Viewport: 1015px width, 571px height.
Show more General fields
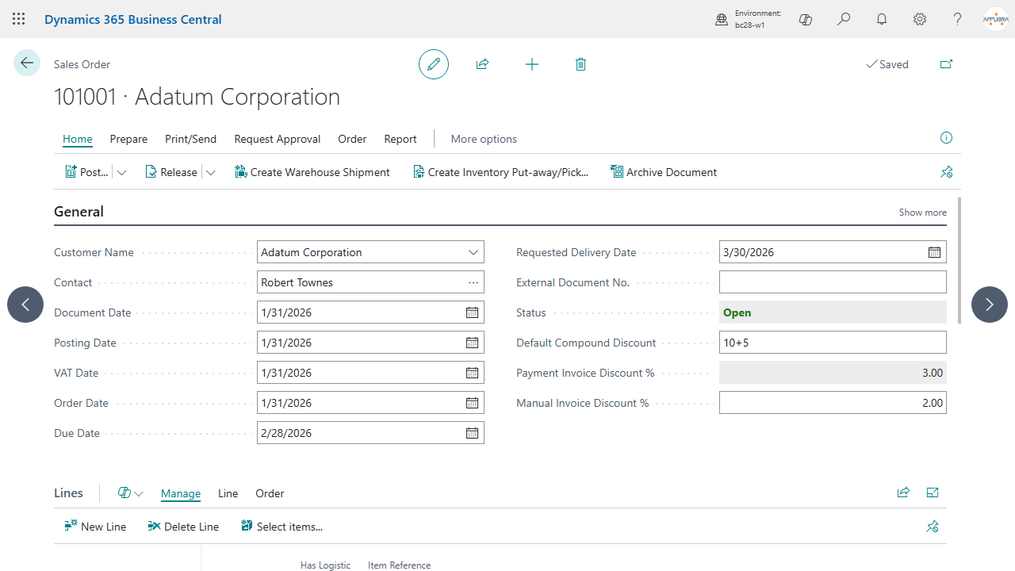[x=922, y=213]
